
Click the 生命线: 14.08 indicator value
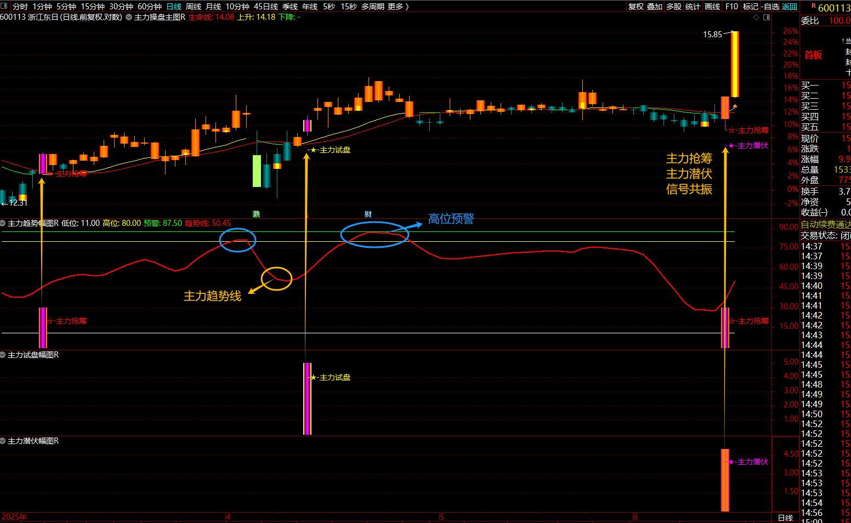[211, 17]
